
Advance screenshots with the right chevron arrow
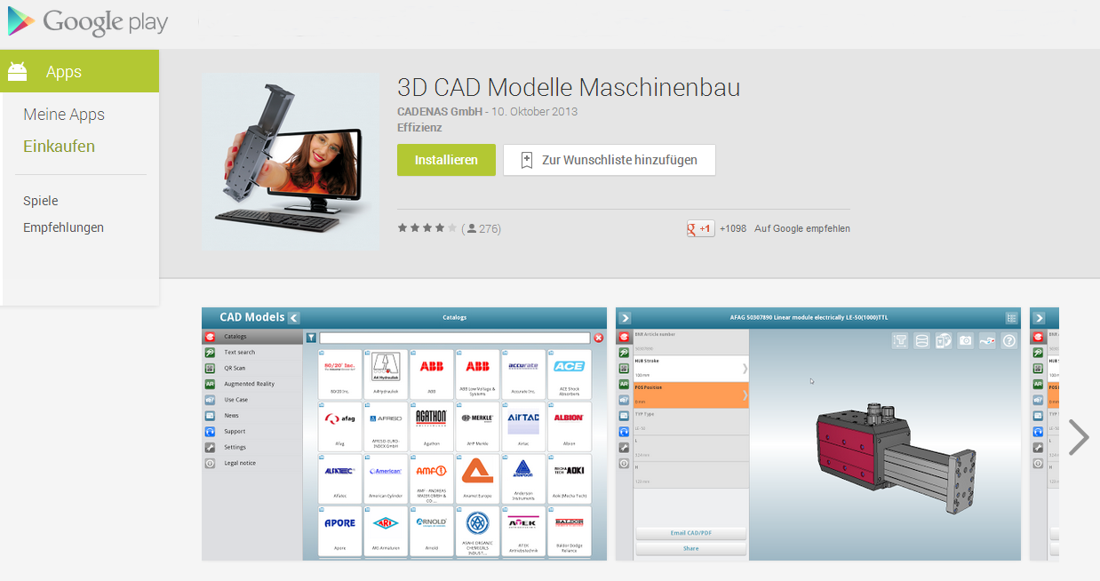click(1078, 437)
